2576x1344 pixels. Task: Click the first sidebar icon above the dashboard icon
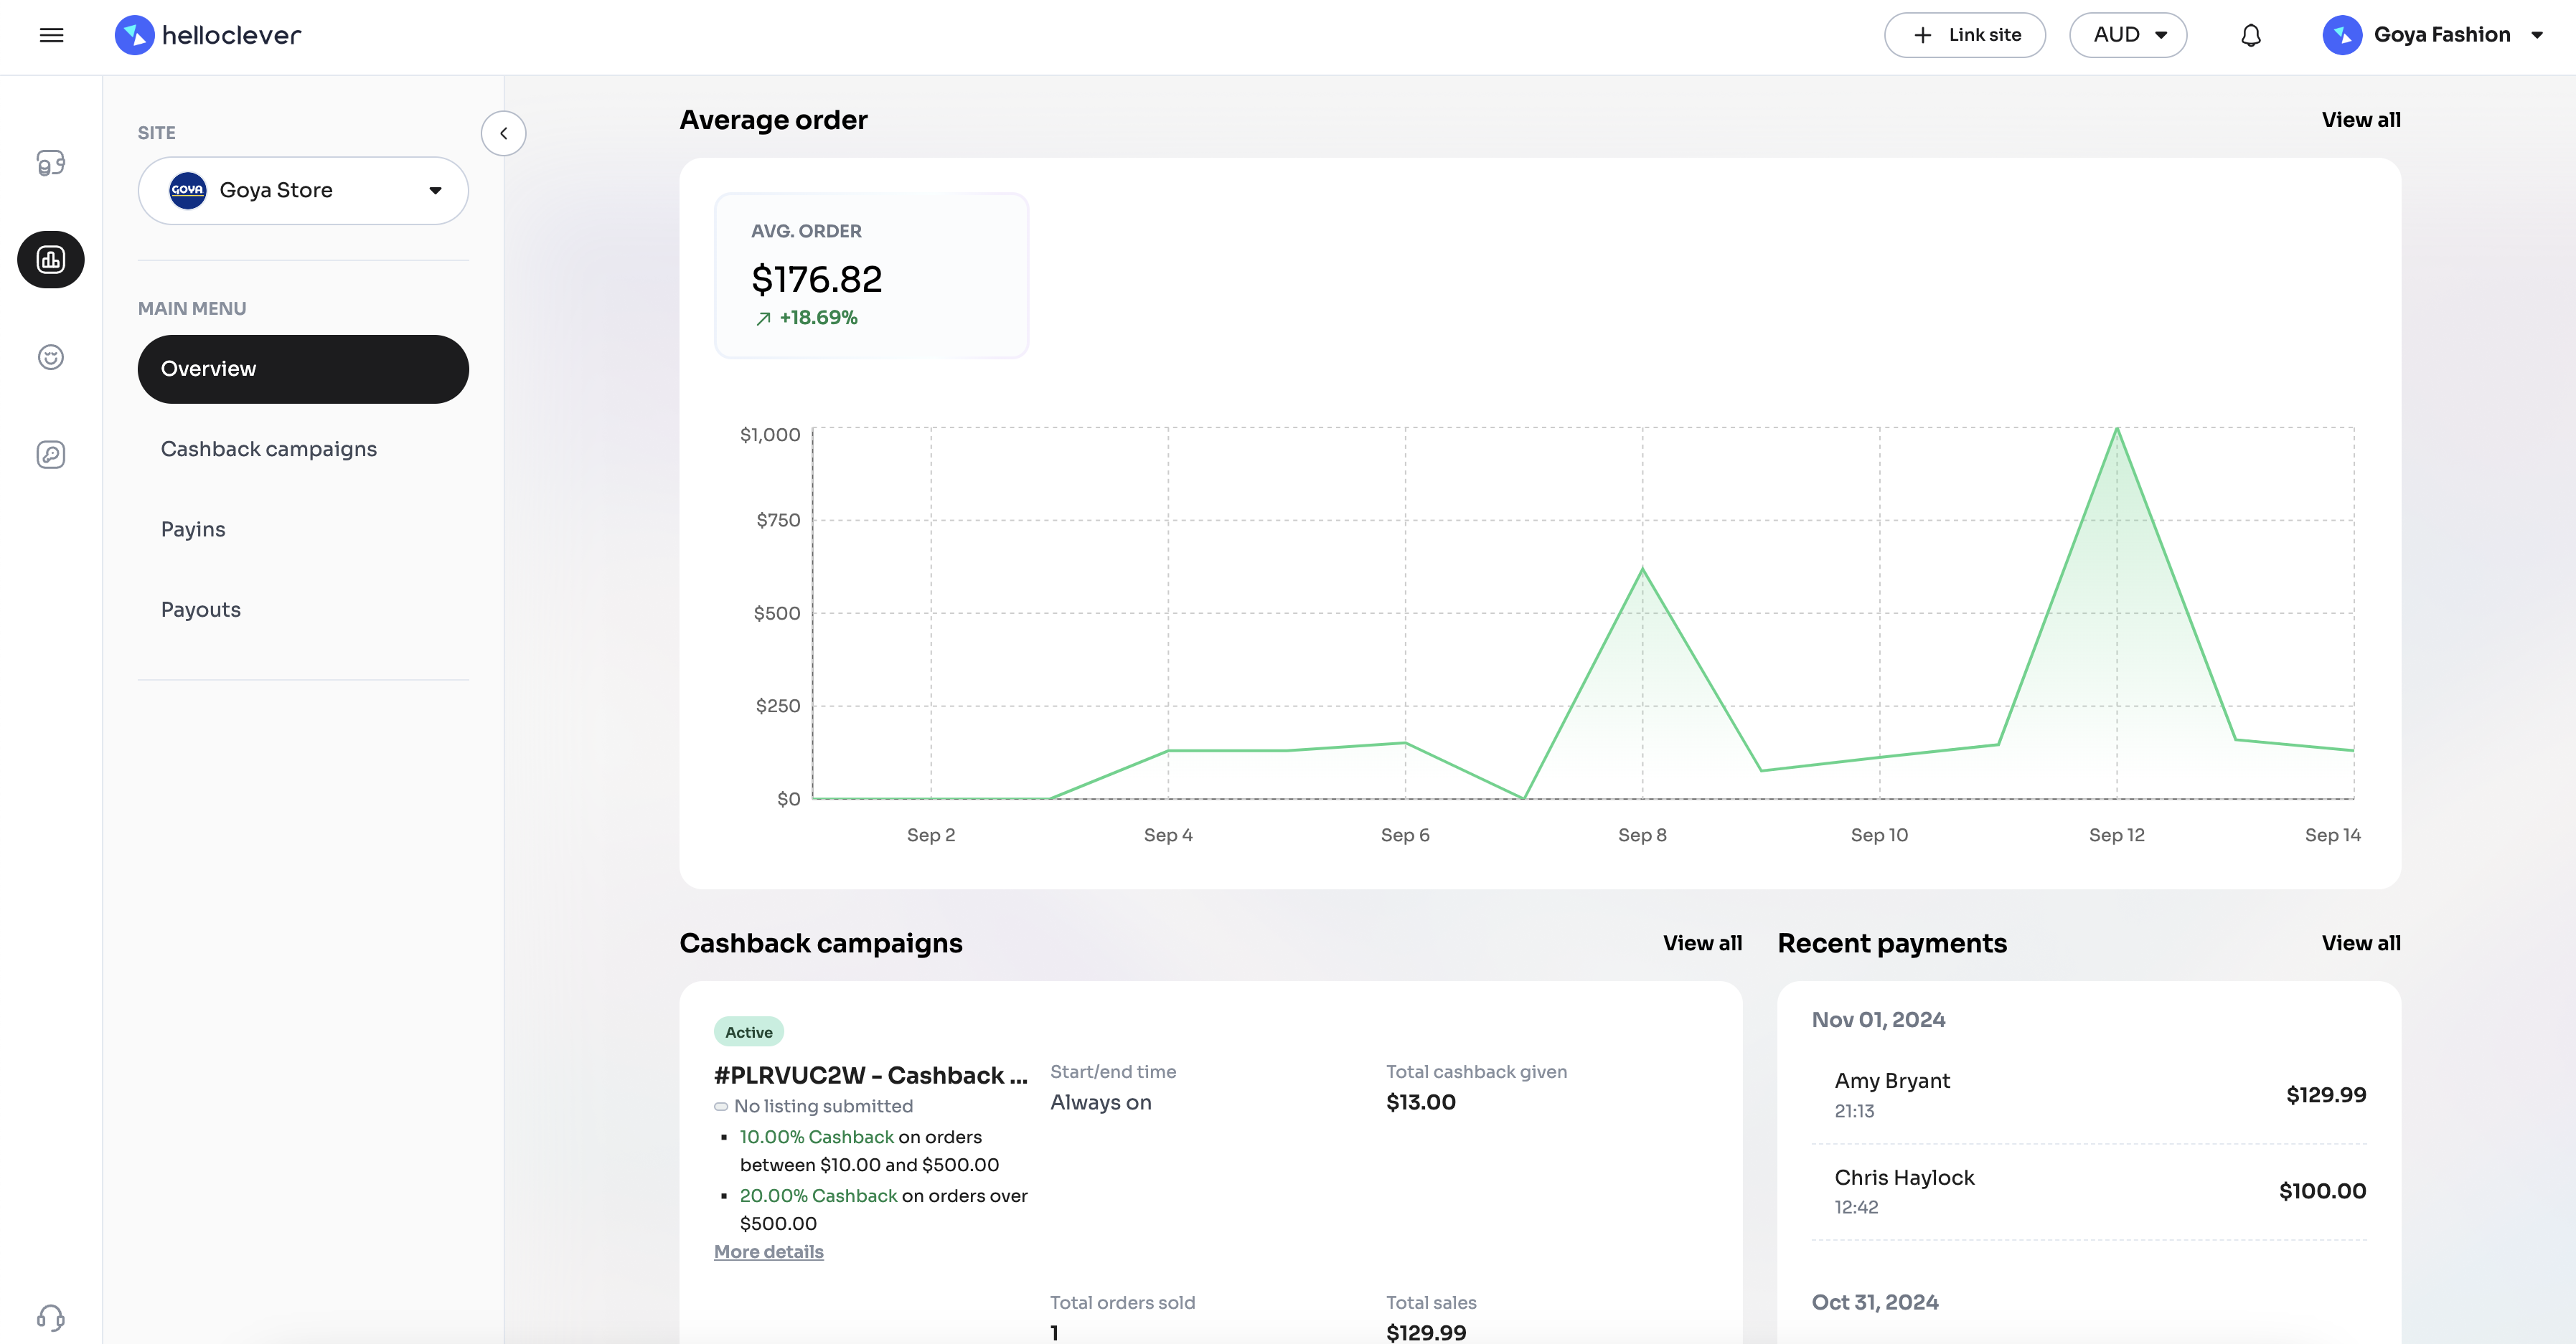tap(51, 163)
